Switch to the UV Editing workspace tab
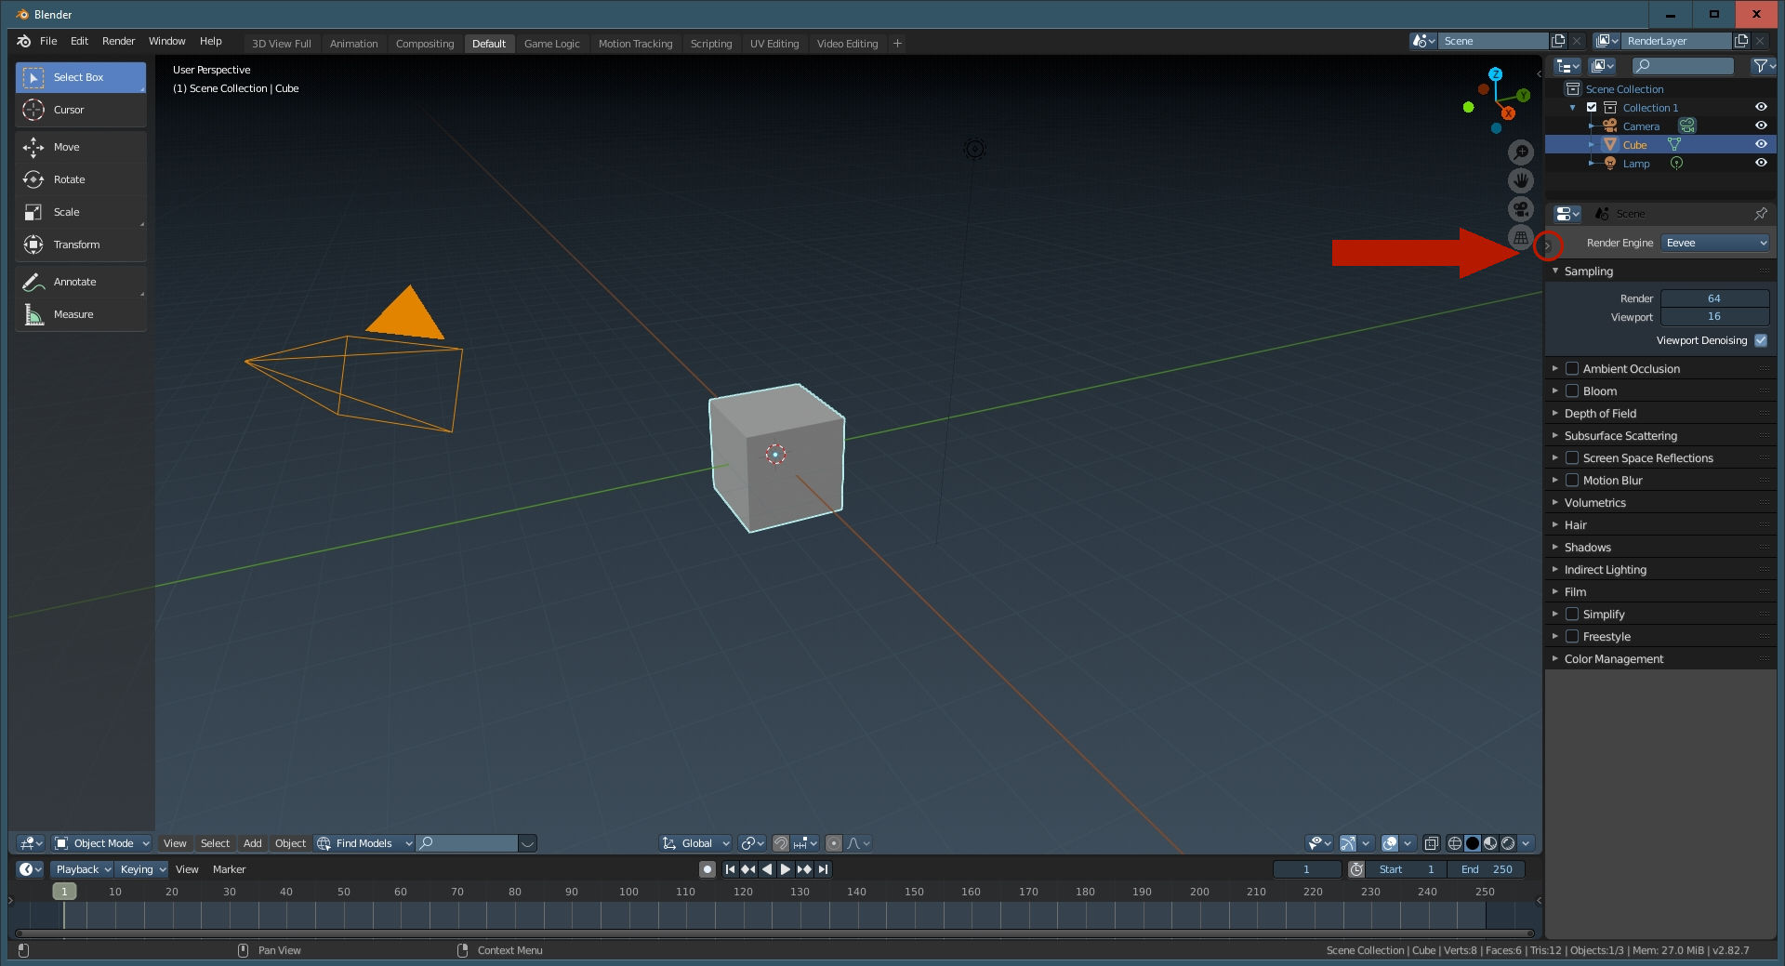1785x966 pixels. coord(774,44)
